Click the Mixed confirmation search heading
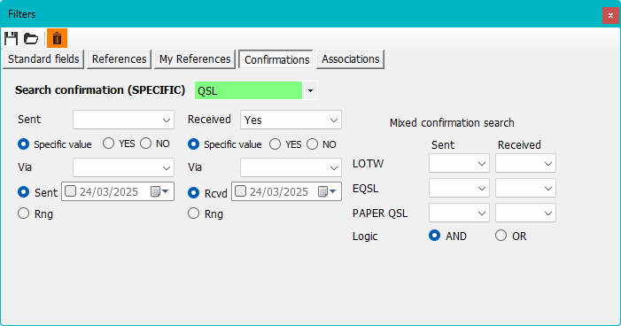 pos(452,123)
